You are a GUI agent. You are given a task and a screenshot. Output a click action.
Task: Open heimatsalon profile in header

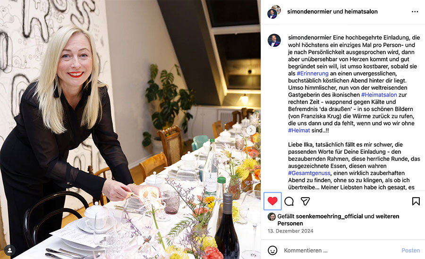(360, 12)
